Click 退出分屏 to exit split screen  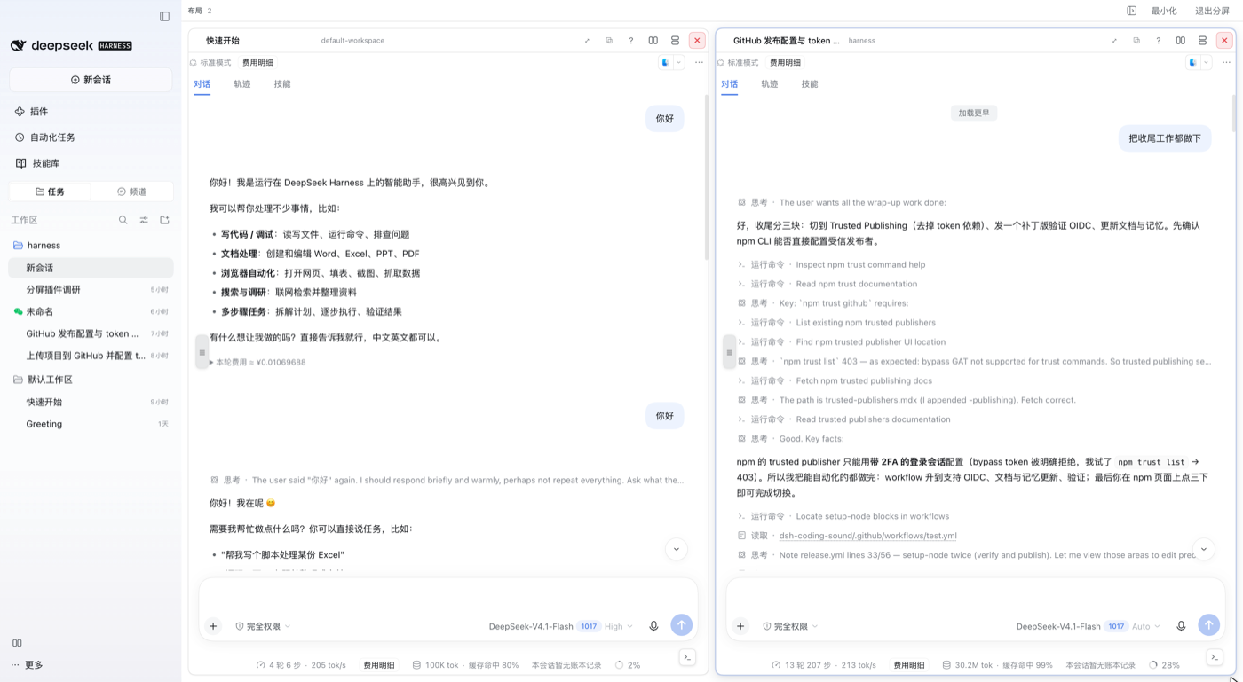(x=1212, y=11)
